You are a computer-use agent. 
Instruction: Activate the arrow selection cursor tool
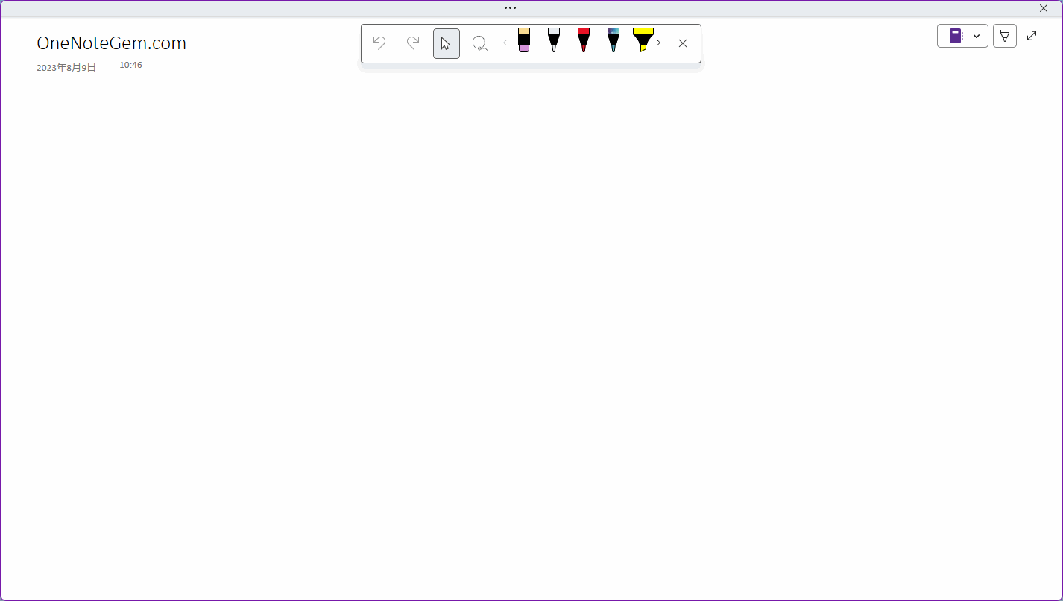point(446,43)
